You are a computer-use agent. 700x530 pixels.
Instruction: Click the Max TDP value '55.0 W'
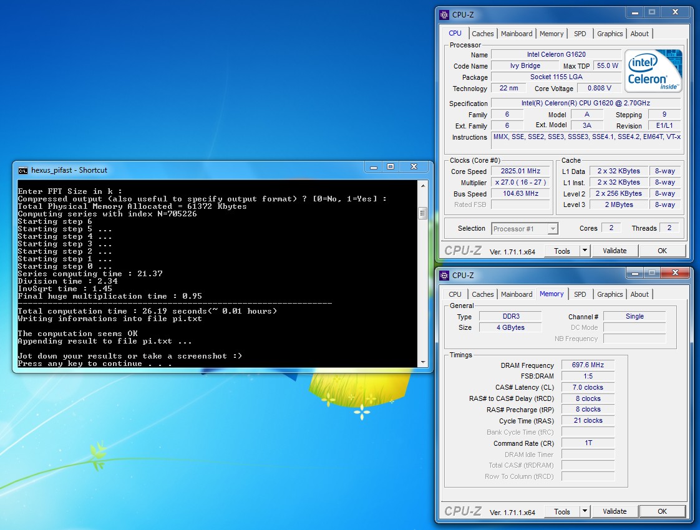pos(608,65)
